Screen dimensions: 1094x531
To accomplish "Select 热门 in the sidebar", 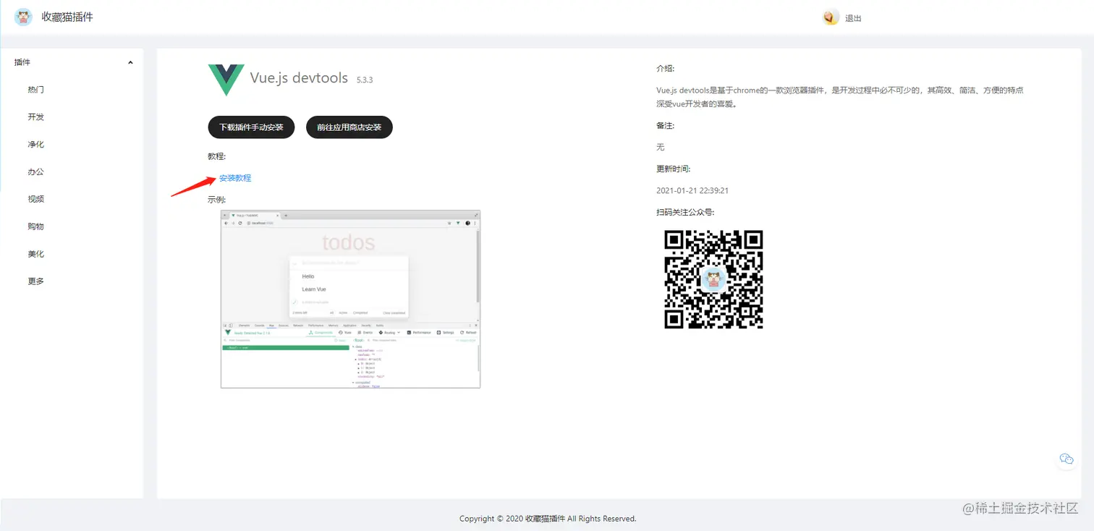I will [x=36, y=90].
